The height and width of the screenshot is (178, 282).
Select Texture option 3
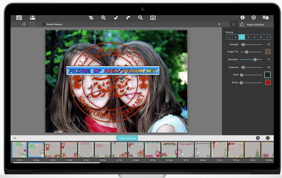click(242, 37)
